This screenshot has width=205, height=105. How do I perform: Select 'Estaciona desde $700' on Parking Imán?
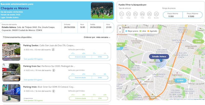[88, 98]
